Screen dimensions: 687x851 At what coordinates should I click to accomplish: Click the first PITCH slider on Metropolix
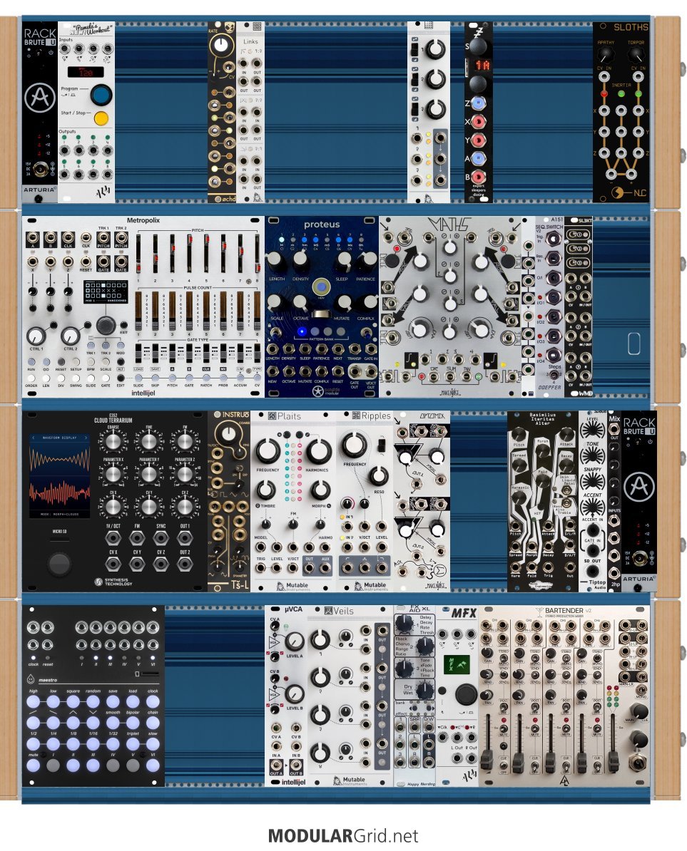(138, 255)
